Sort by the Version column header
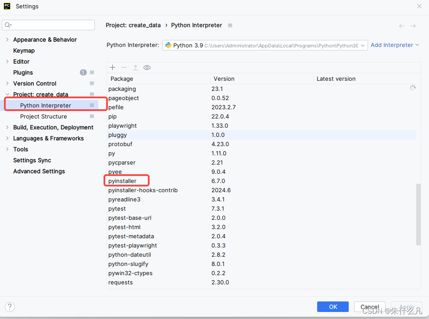 pos(261,79)
